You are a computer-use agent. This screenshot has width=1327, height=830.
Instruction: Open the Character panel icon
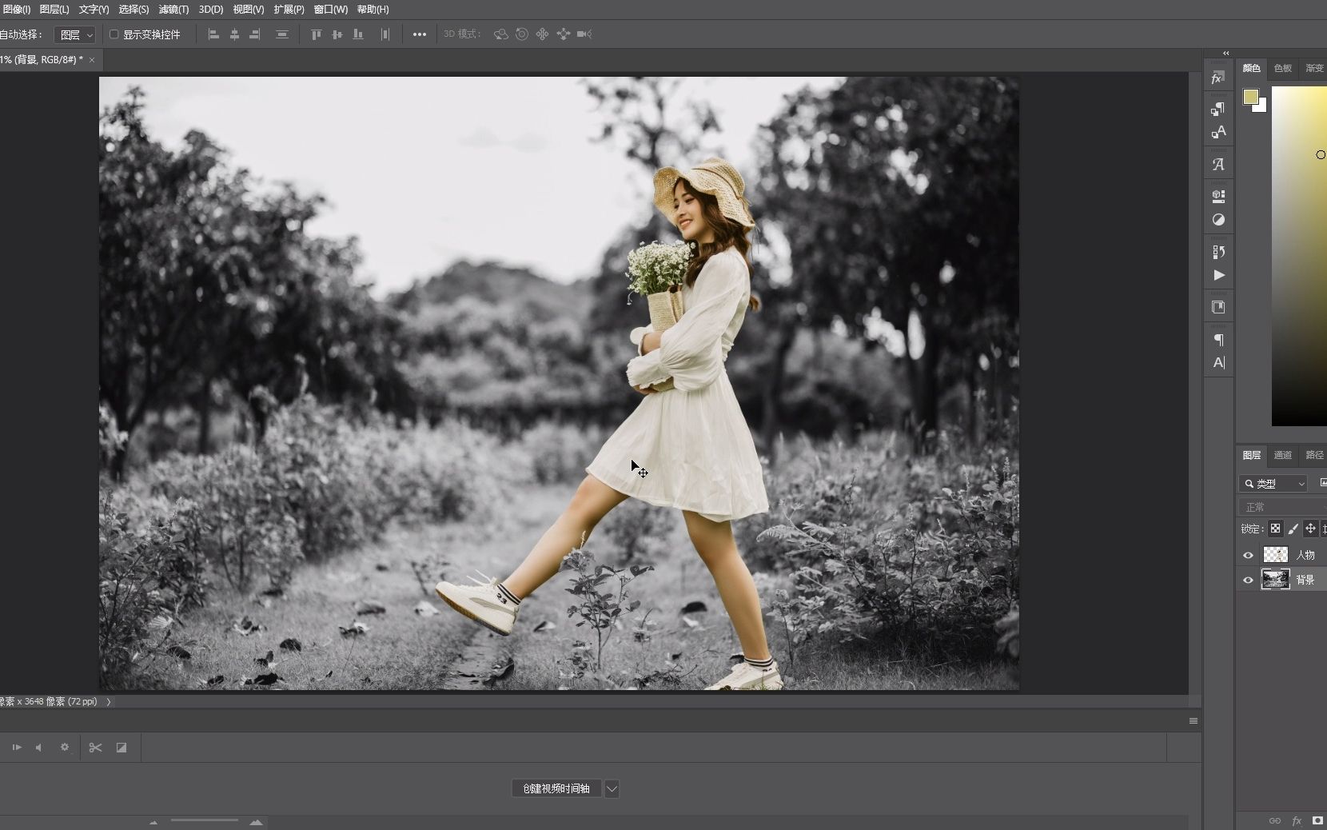1218,362
